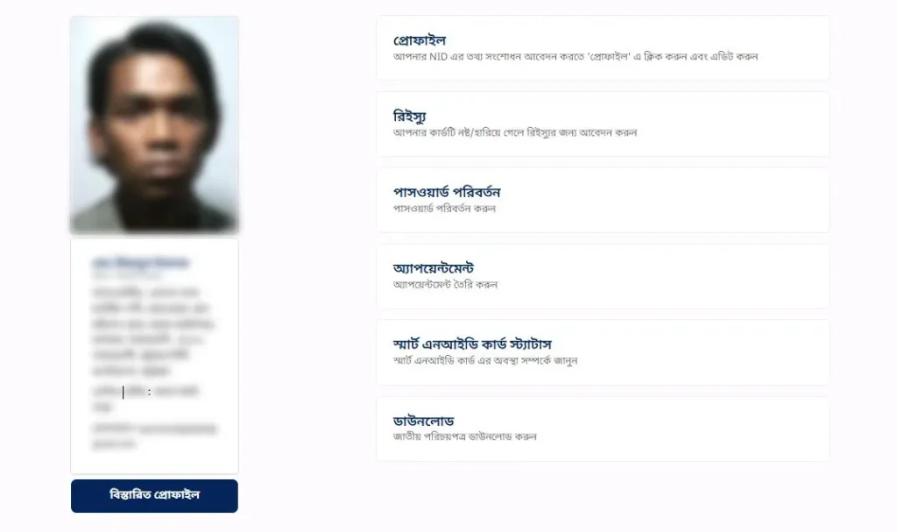Click the blurred small subtitle under the name
Viewport: 897px width, 532px height.
[x=127, y=275]
